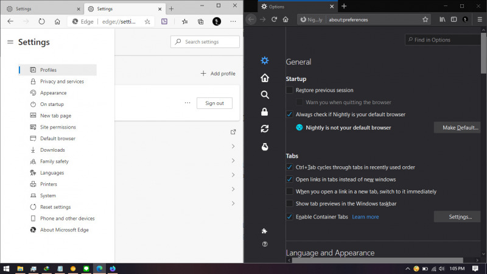Select On startup in Edge settings

click(x=57, y=104)
